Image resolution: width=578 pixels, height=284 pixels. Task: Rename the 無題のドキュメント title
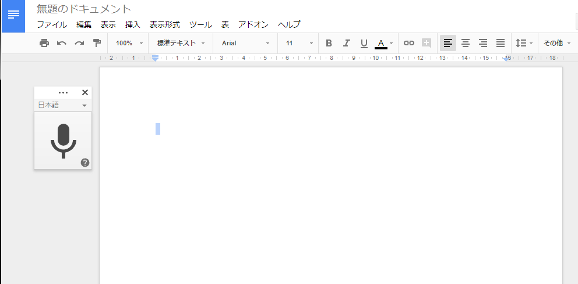(x=84, y=9)
